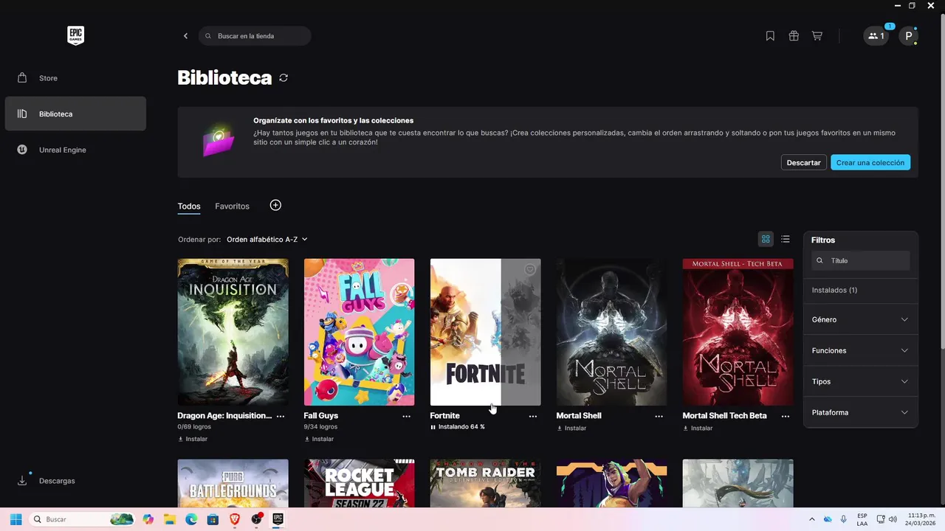
Task: Open File Explorer from the taskbar
Action: pos(169,519)
